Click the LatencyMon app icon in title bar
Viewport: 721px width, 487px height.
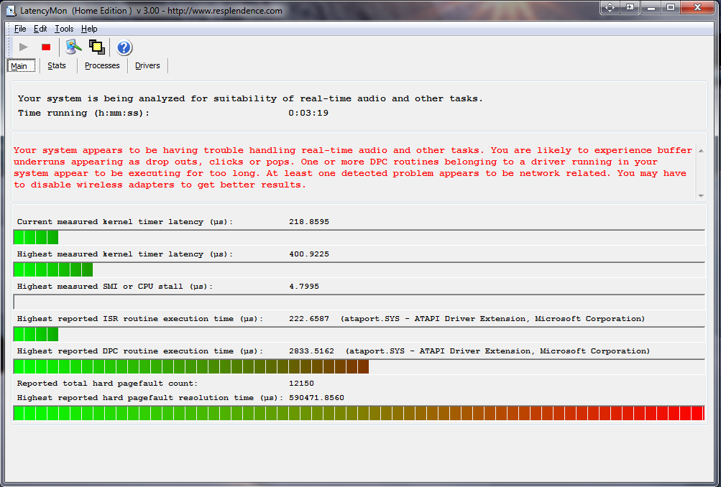click(12, 11)
